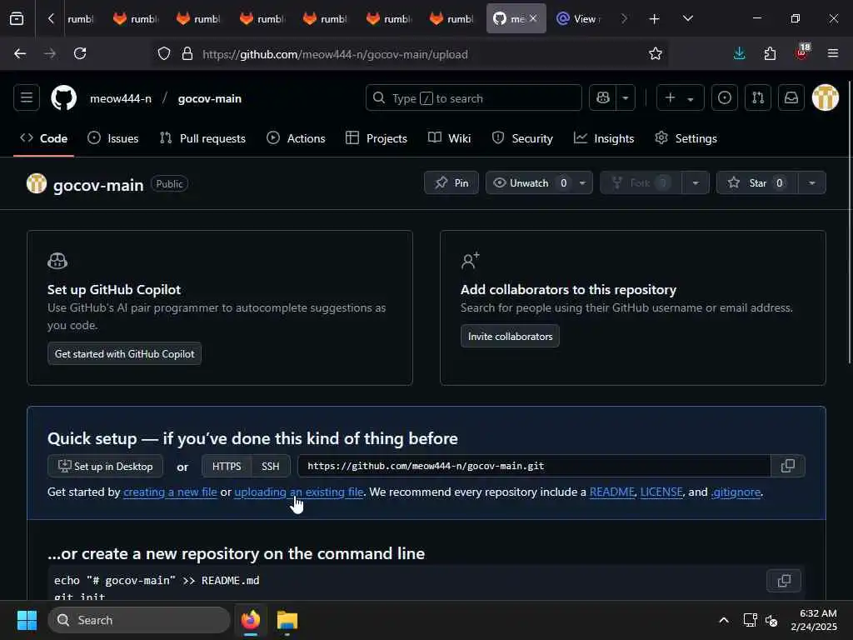Open the Create new plus dropdown
Screen dimensions: 853x640
(x=680, y=98)
